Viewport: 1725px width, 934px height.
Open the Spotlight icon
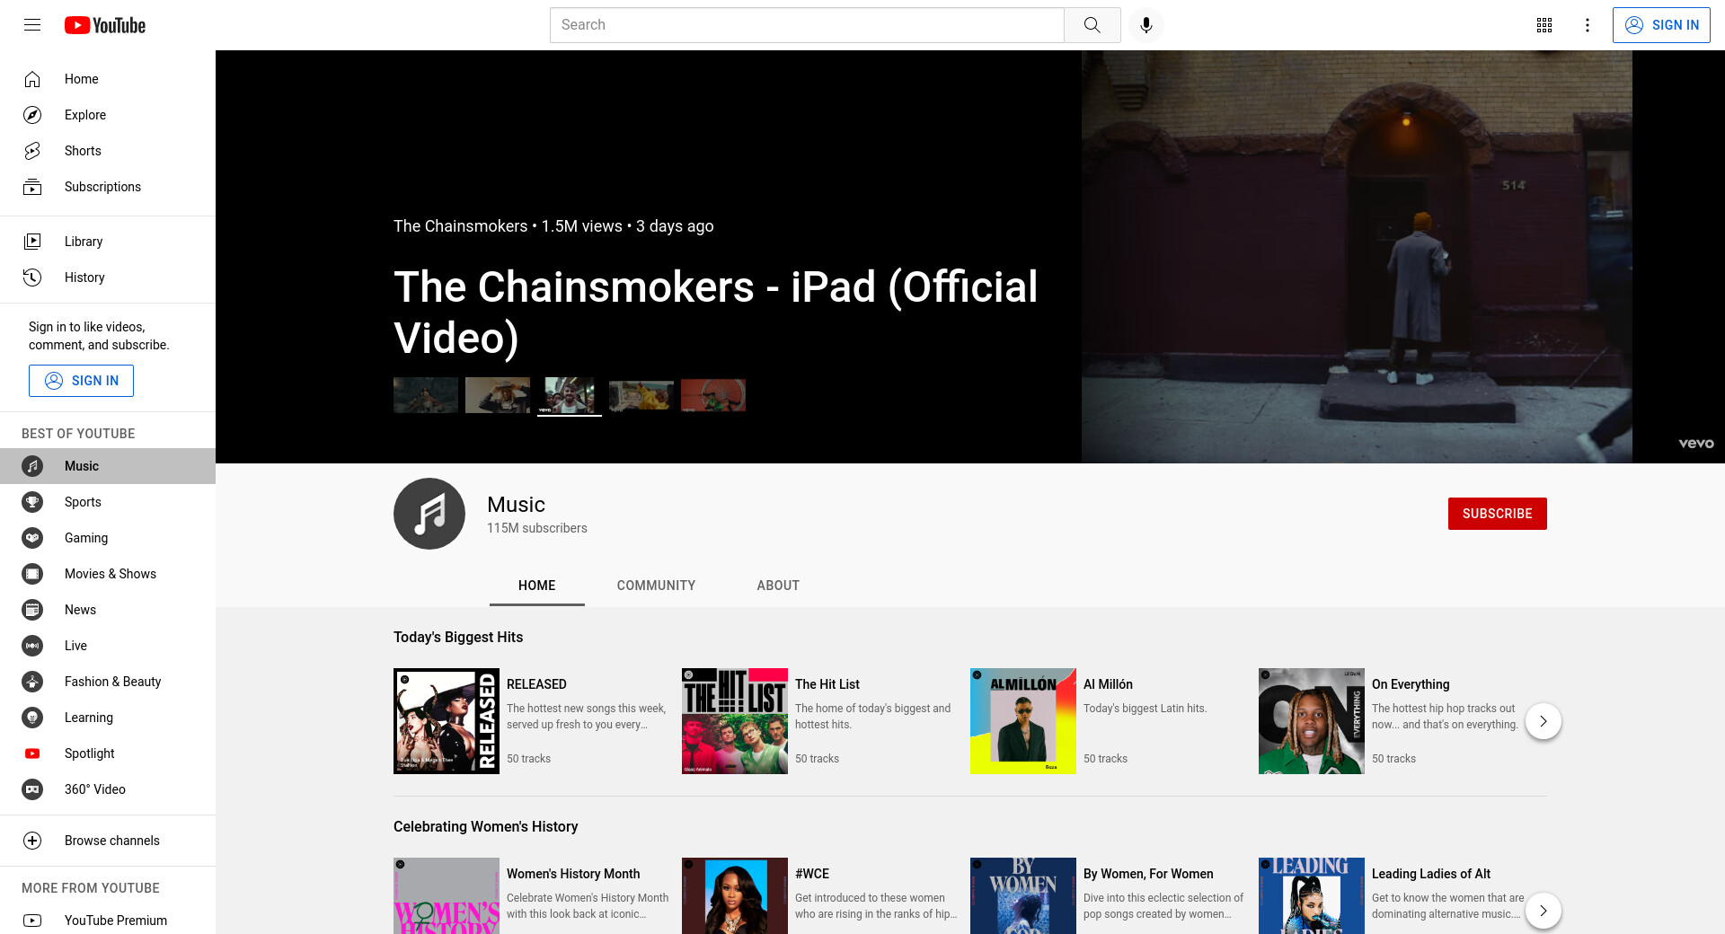pos(32,753)
